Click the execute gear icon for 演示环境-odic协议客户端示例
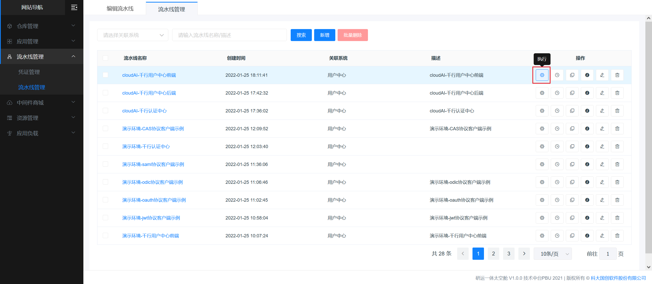This screenshot has height=284, width=652. click(542, 182)
